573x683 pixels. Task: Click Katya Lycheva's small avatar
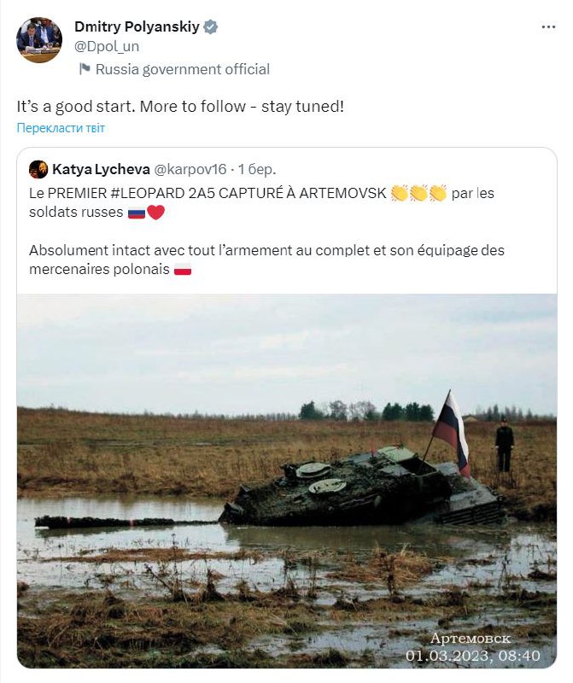[x=38, y=169]
